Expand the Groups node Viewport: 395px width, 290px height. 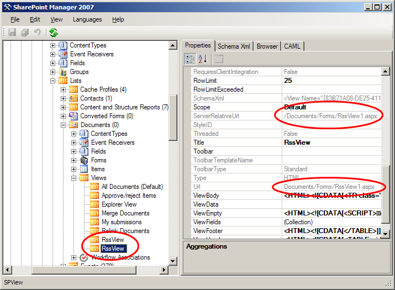(x=52, y=72)
